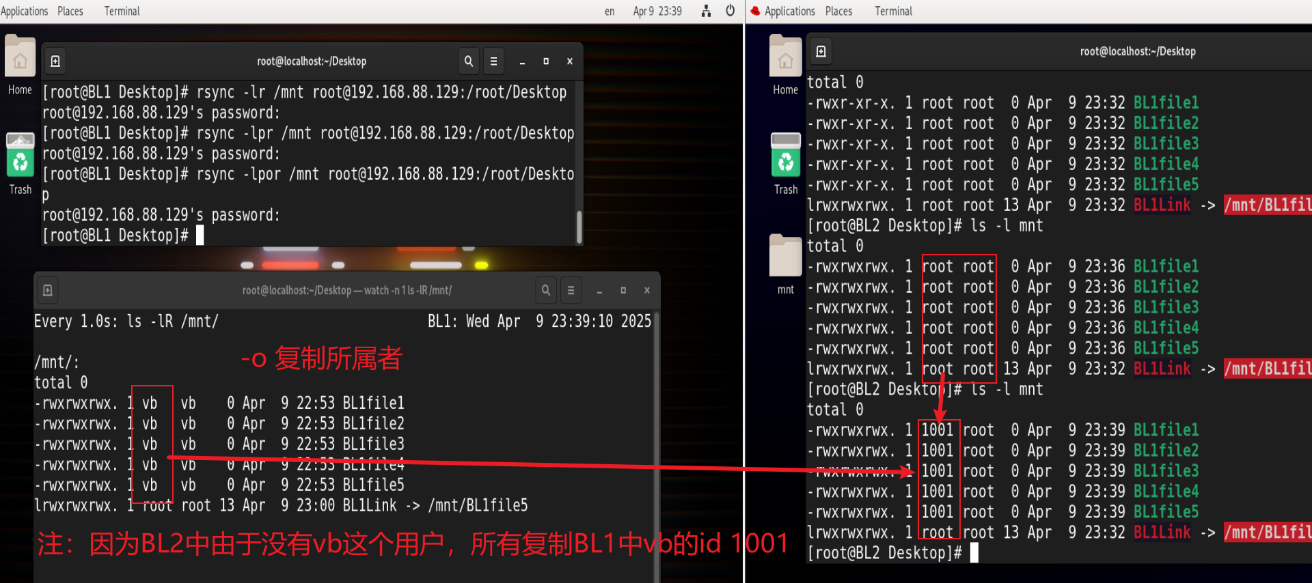1312x583 pixels.
Task: Open the Applications menu on the left desktop
Action: pos(24,11)
